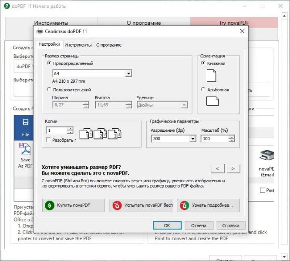Click the Высота height input field
Image resolution: width=290 pixels, height=261 pixels.
[111, 105]
